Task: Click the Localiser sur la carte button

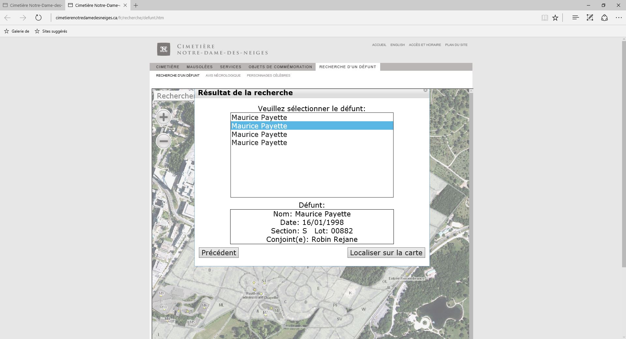Action: 386,253
